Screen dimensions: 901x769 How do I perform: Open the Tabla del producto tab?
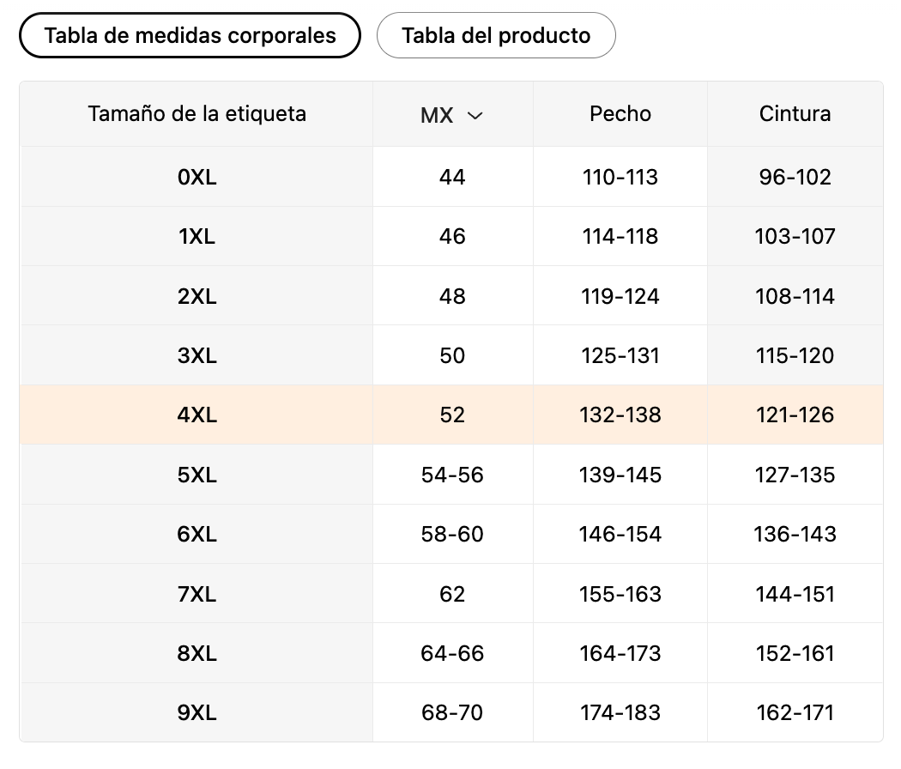[496, 35]
